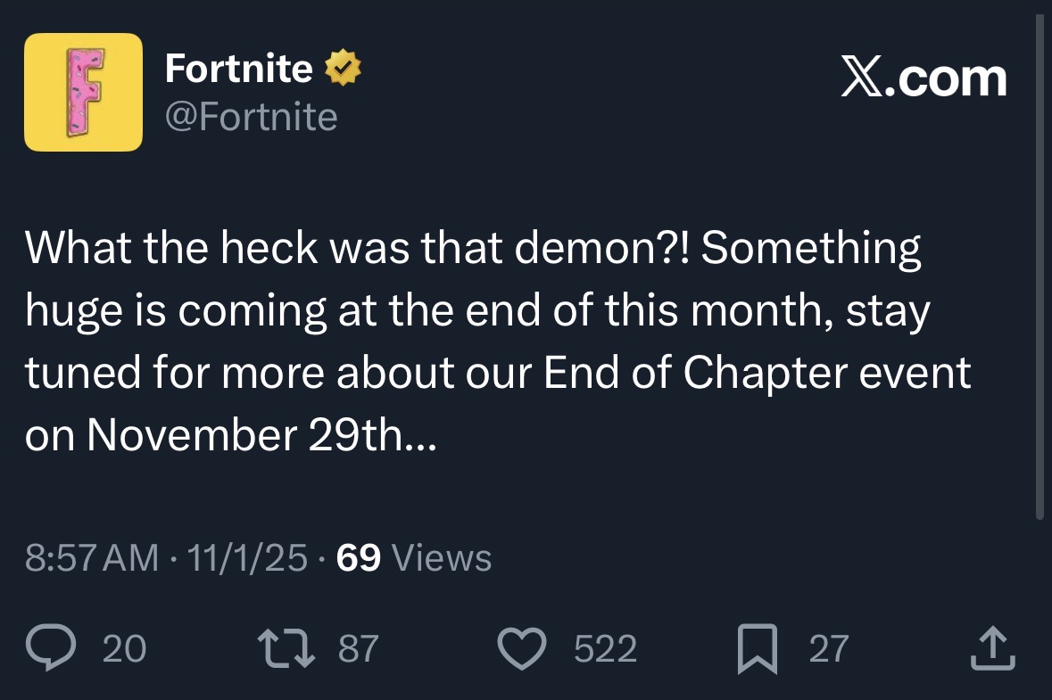Click the reply count 20
This screenshot has width=1052, height=700.
click(124, 648)
